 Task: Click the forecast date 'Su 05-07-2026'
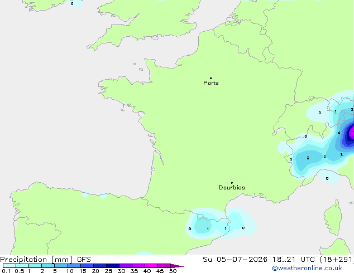point(235,259)
